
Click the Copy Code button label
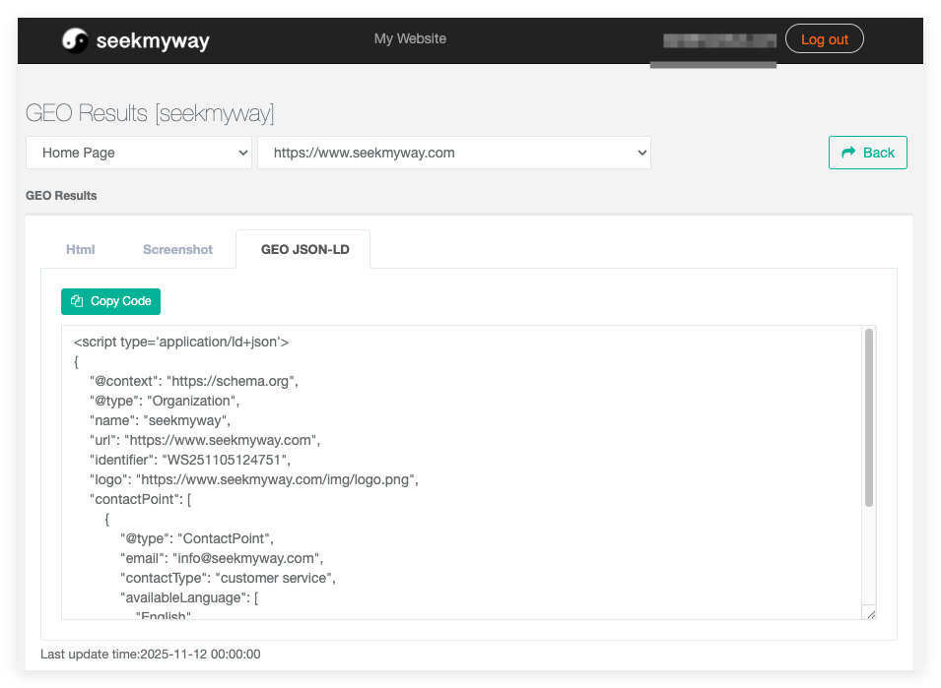pos(120,301)
